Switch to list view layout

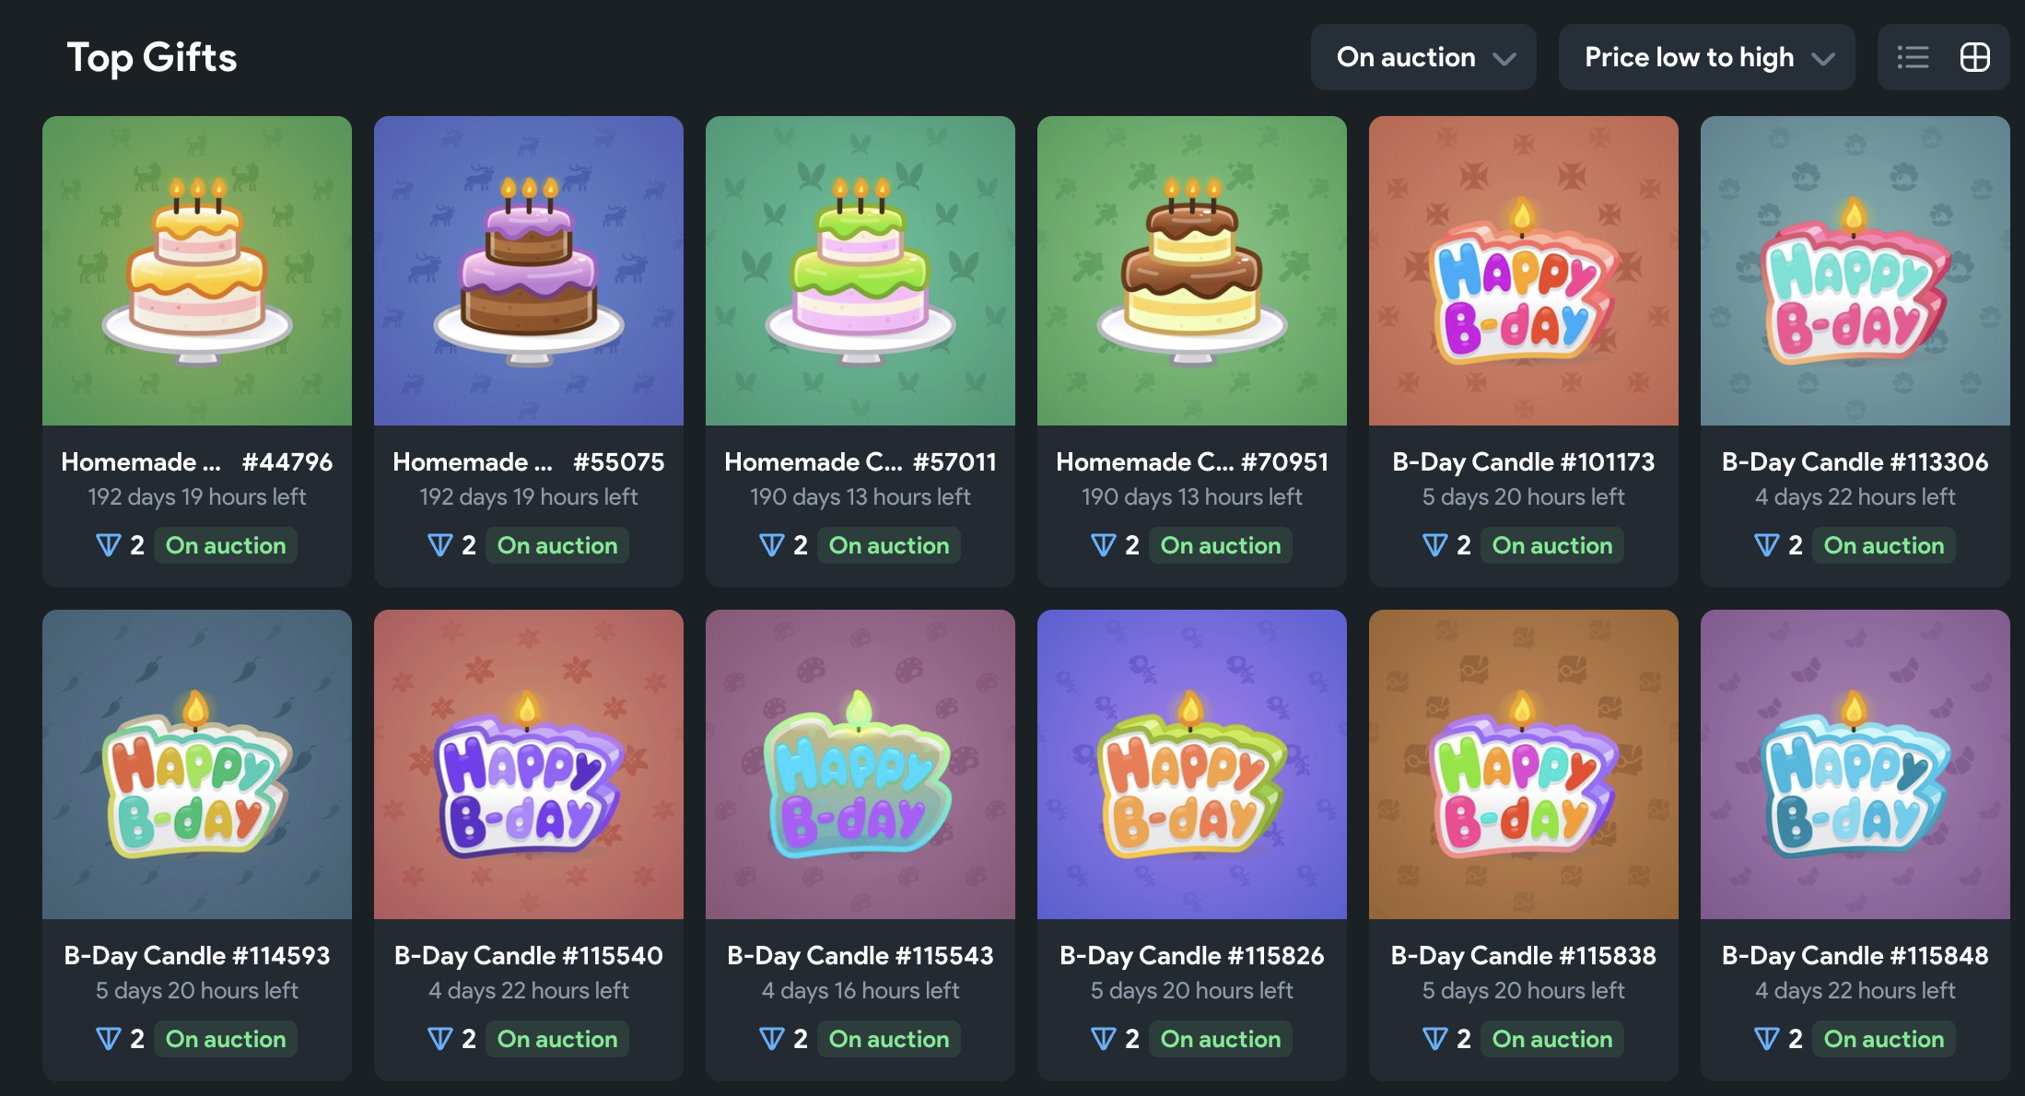pos(1913,57)
